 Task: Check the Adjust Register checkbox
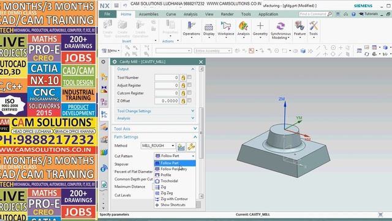189,85
